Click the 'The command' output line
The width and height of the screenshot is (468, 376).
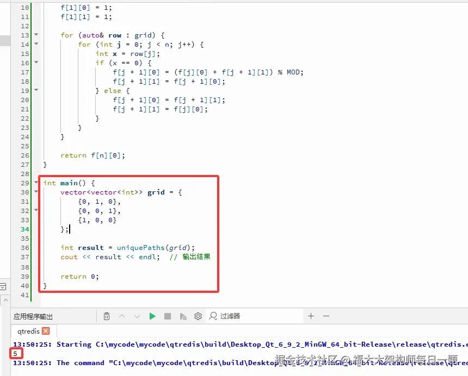click(x=241, y=363)
